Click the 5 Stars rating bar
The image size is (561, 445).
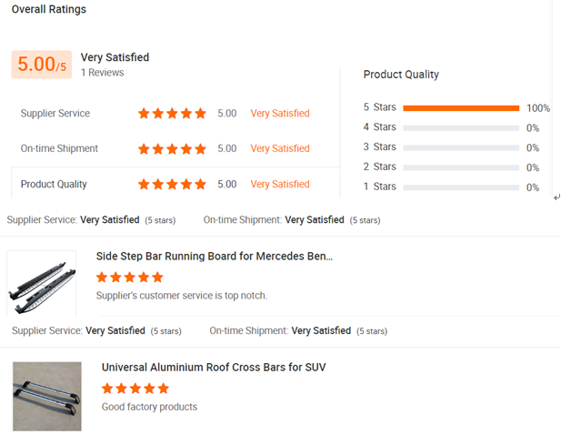(x=461, y=108)
